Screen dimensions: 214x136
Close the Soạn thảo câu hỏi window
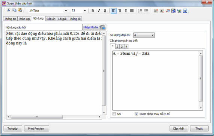206,2
